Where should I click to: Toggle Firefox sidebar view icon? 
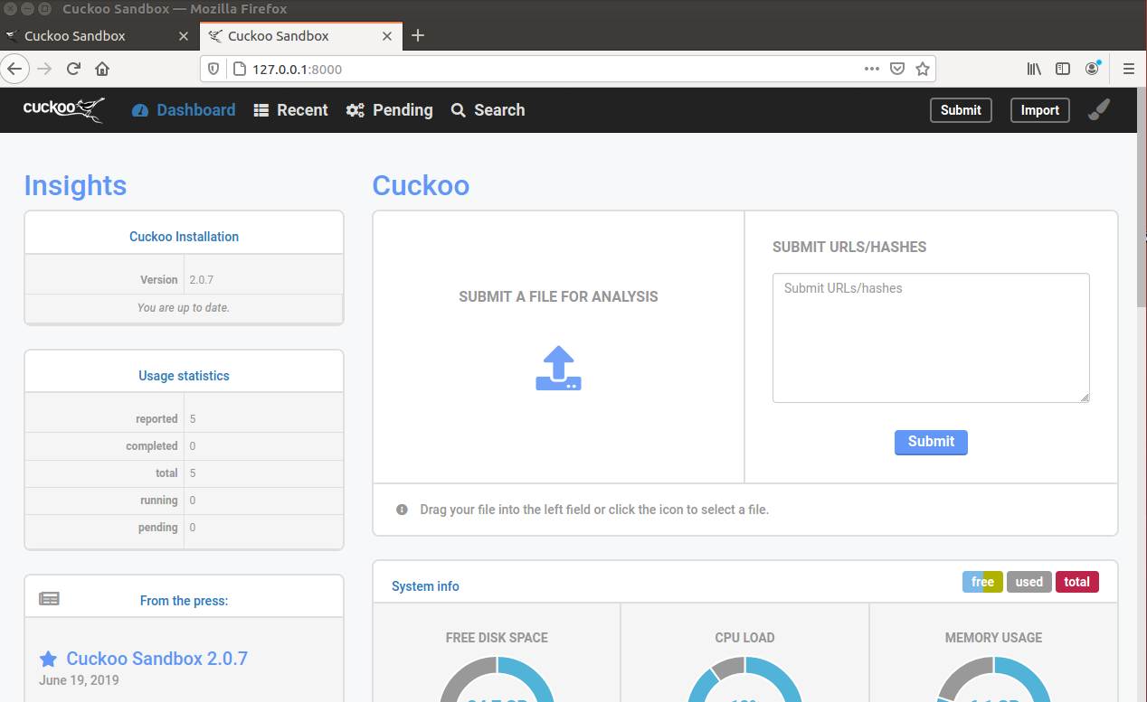(1063, 69)
